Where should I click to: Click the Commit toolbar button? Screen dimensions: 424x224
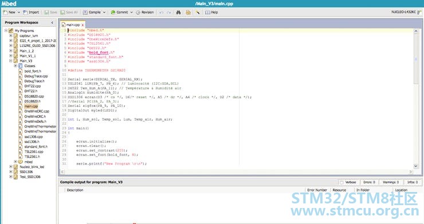(x=119, y=13)
